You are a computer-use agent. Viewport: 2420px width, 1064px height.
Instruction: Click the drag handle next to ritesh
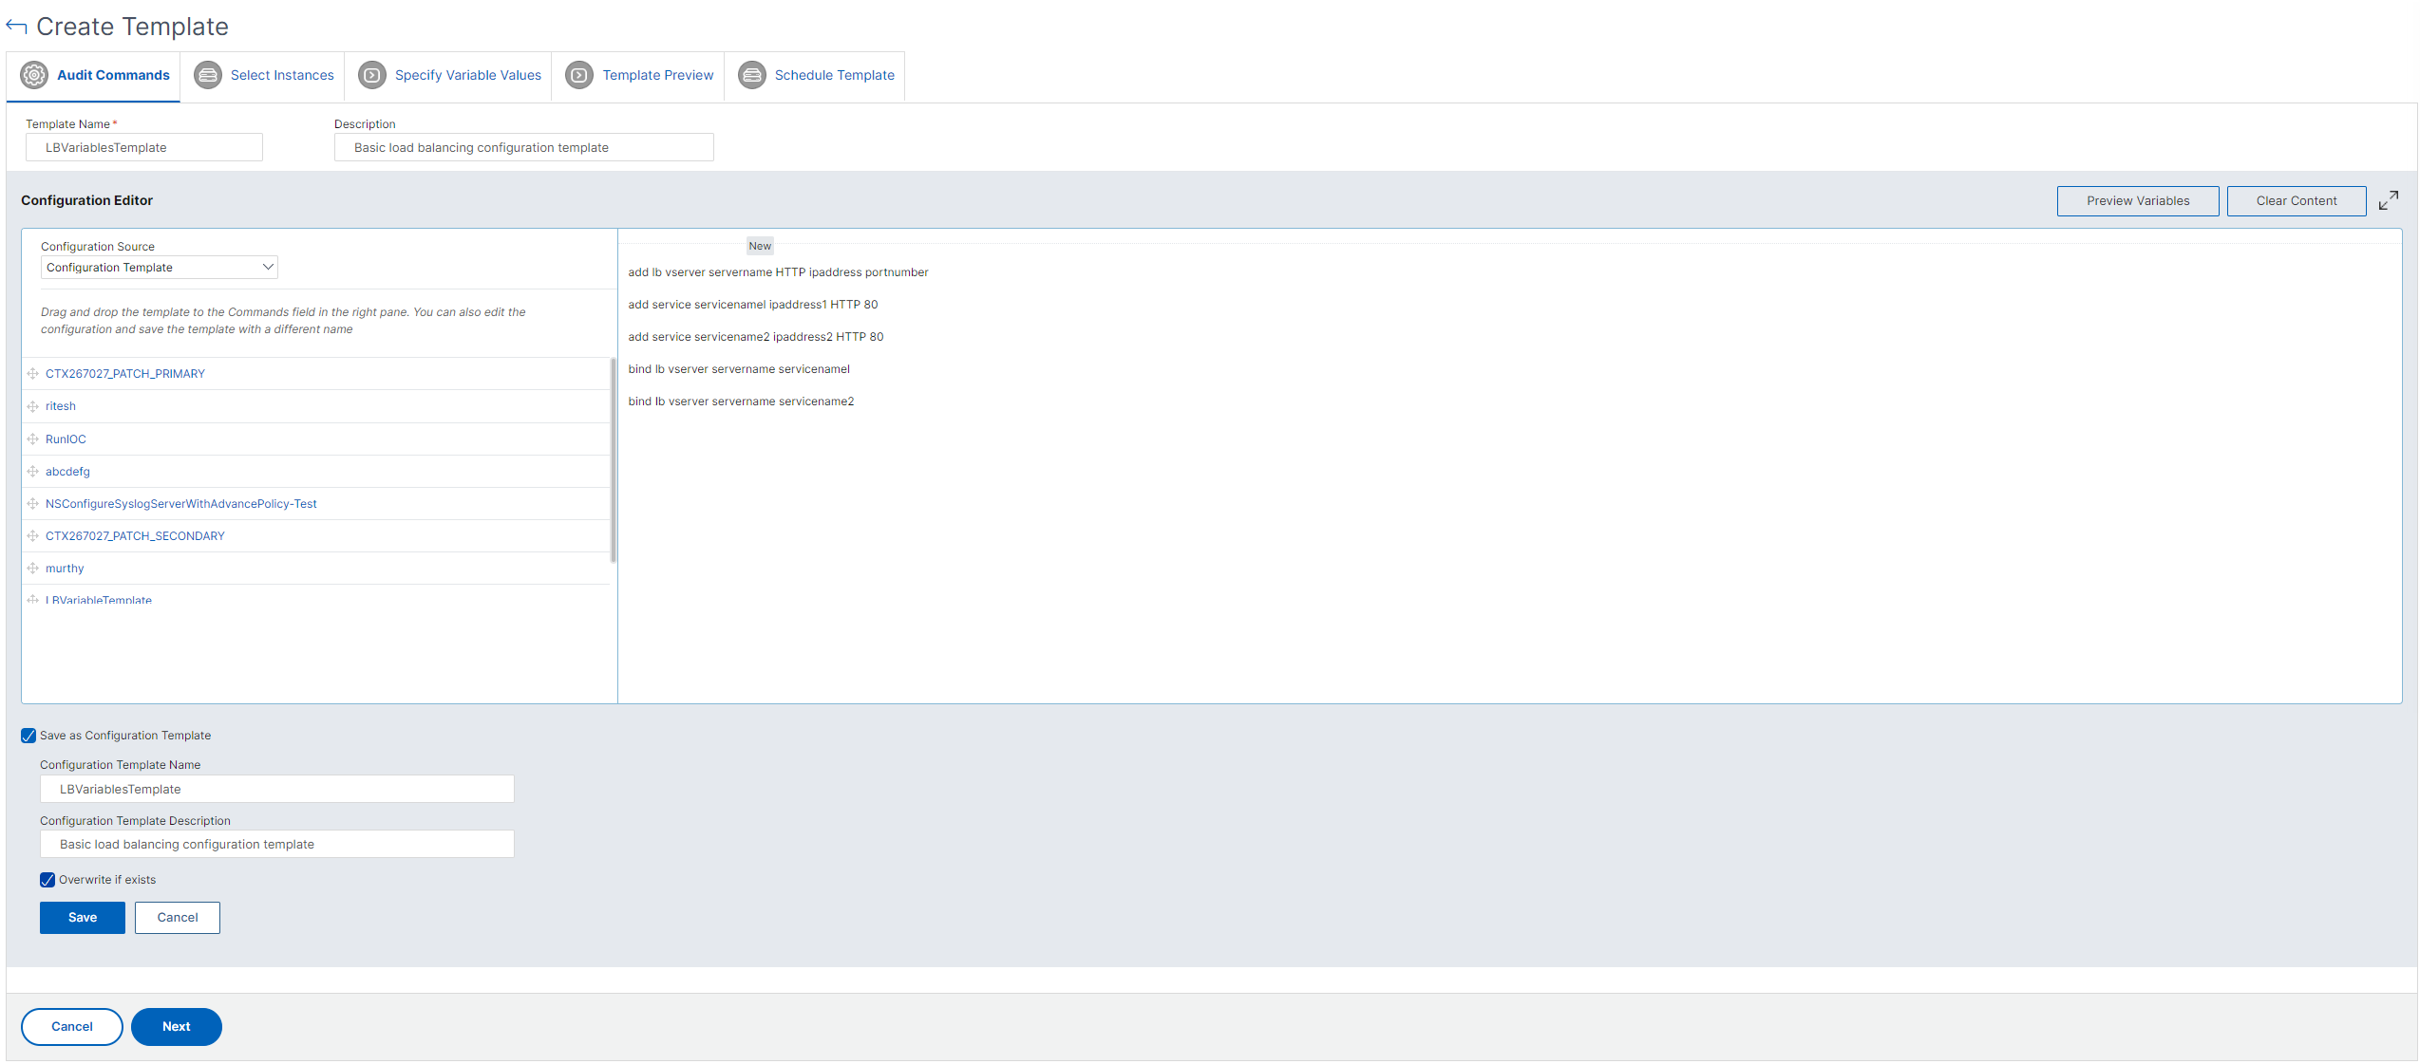click(33, 406)
